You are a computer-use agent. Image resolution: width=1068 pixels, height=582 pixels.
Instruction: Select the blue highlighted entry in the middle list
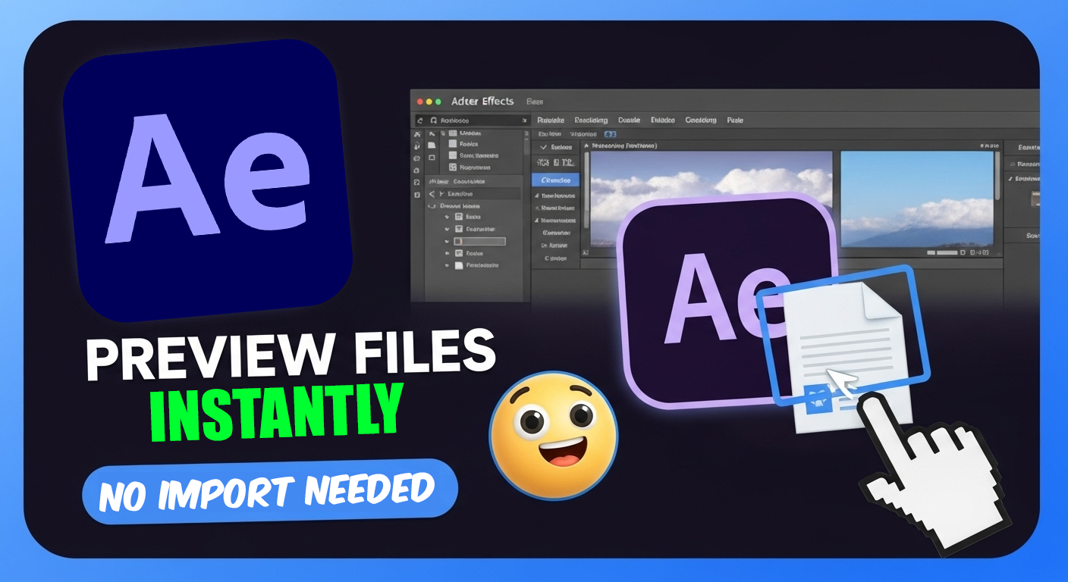(x=555, y=180)
